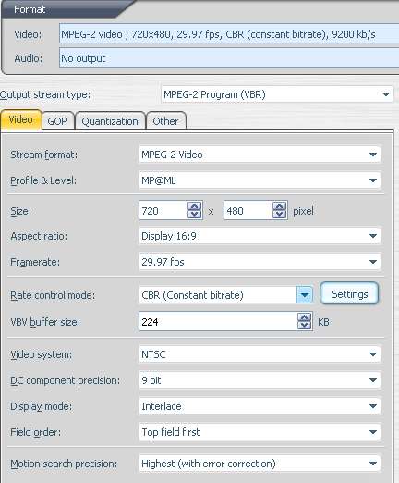Expand the Video system NTSC dropdown
The height and width of the screenshot is (483, 399).
pos(260,354)
